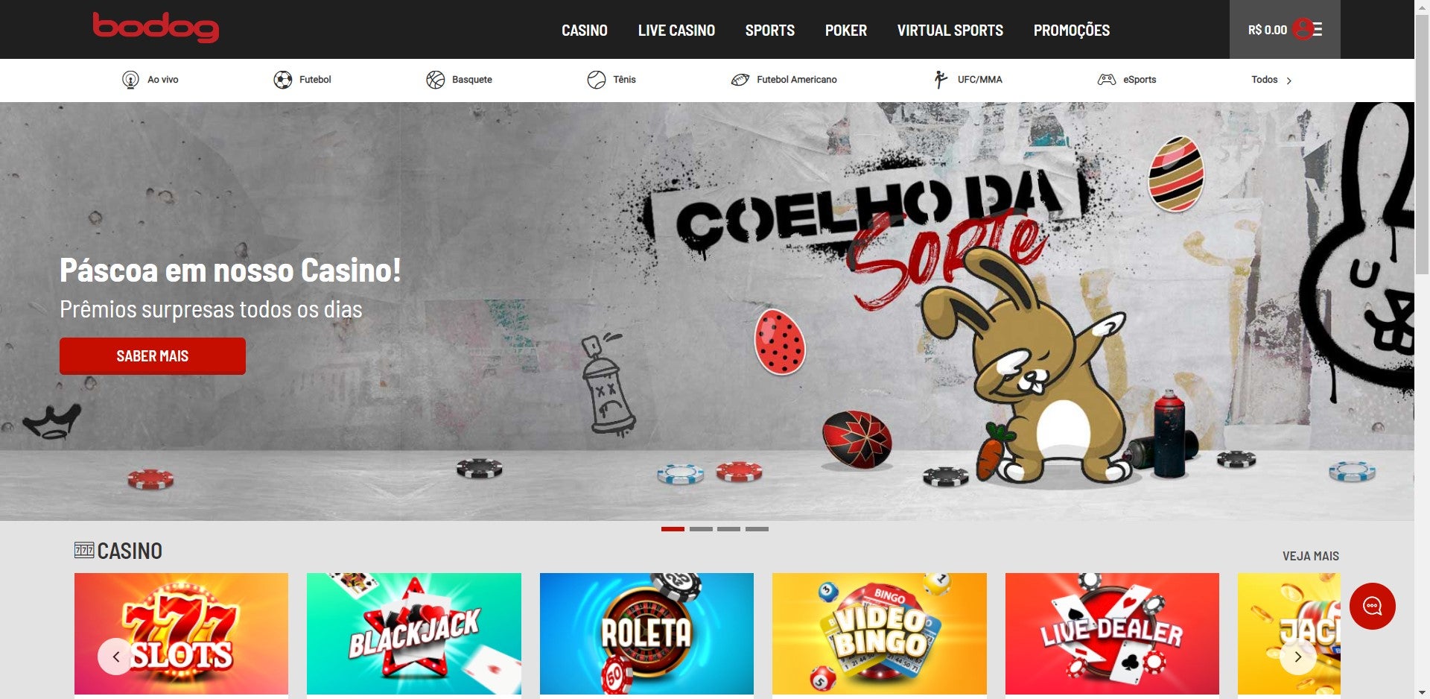Screen dimensions: 1430x699
Task: Open the VEJA MAIS casino link
Action: 1310,556
